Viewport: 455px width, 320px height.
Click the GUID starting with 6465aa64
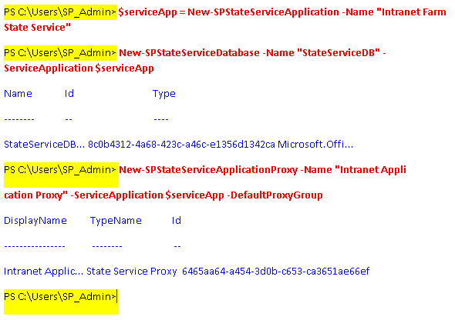(275, 271)
